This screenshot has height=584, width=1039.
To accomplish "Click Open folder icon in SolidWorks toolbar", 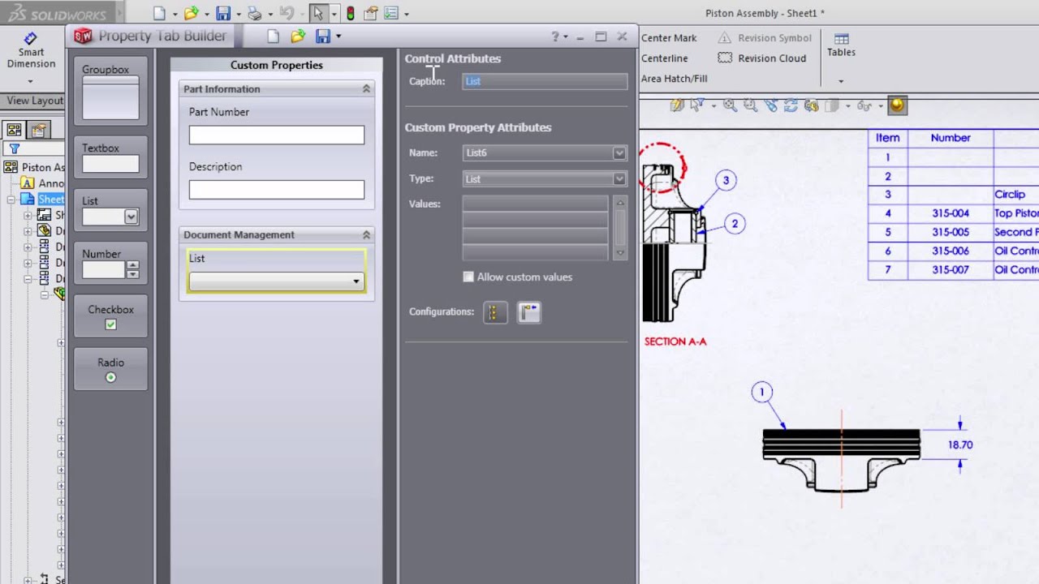I will pos(191,13).
